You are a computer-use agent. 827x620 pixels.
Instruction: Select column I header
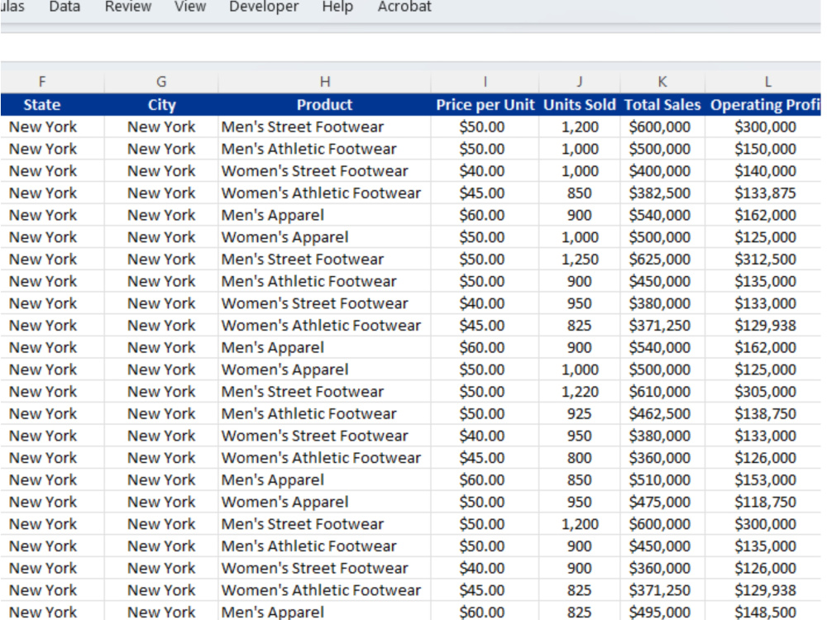485,82
